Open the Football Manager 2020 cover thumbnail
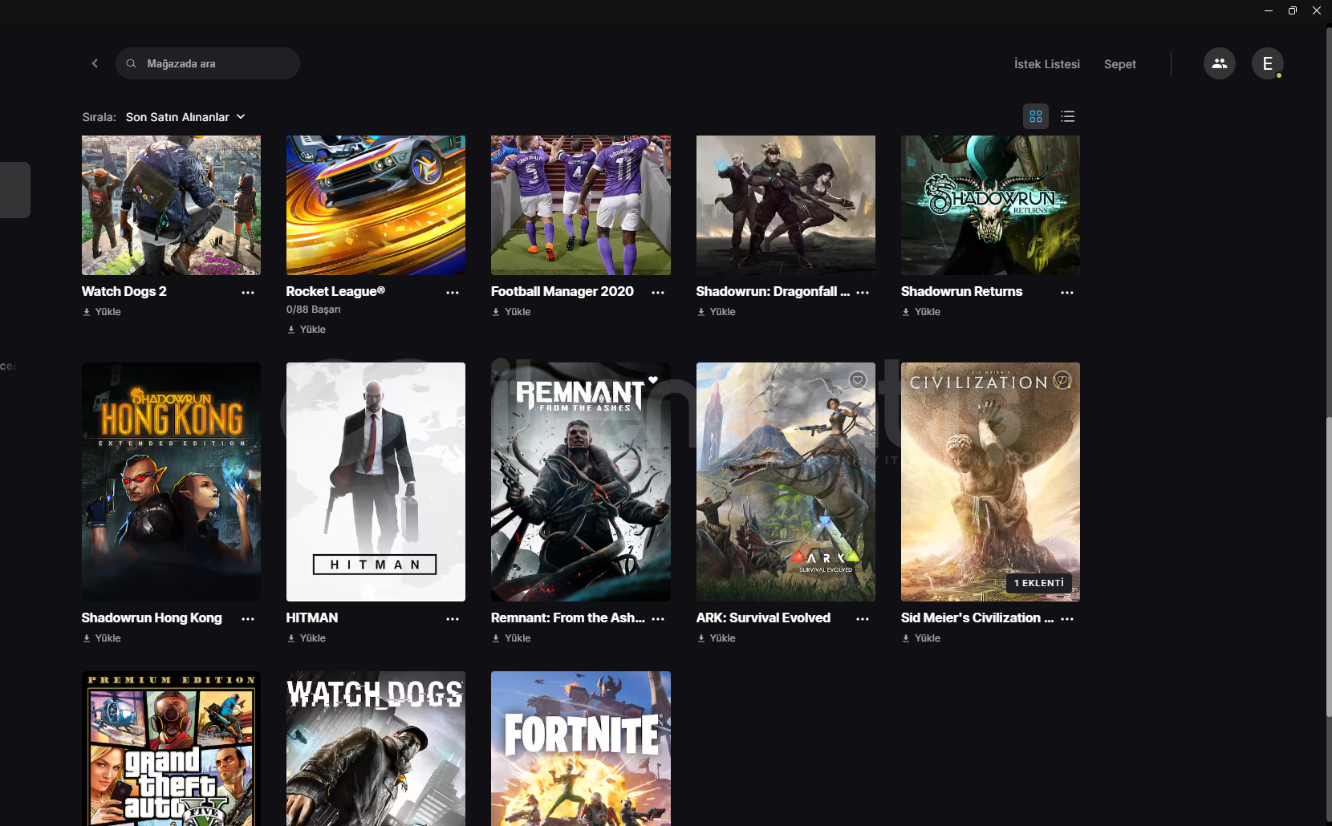Screen dimensions: 1332x826 point(581,205)
